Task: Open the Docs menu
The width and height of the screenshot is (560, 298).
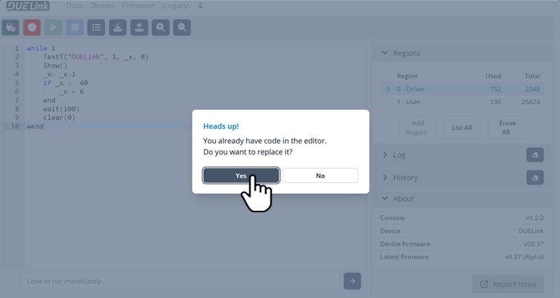Action: point(74,6)
